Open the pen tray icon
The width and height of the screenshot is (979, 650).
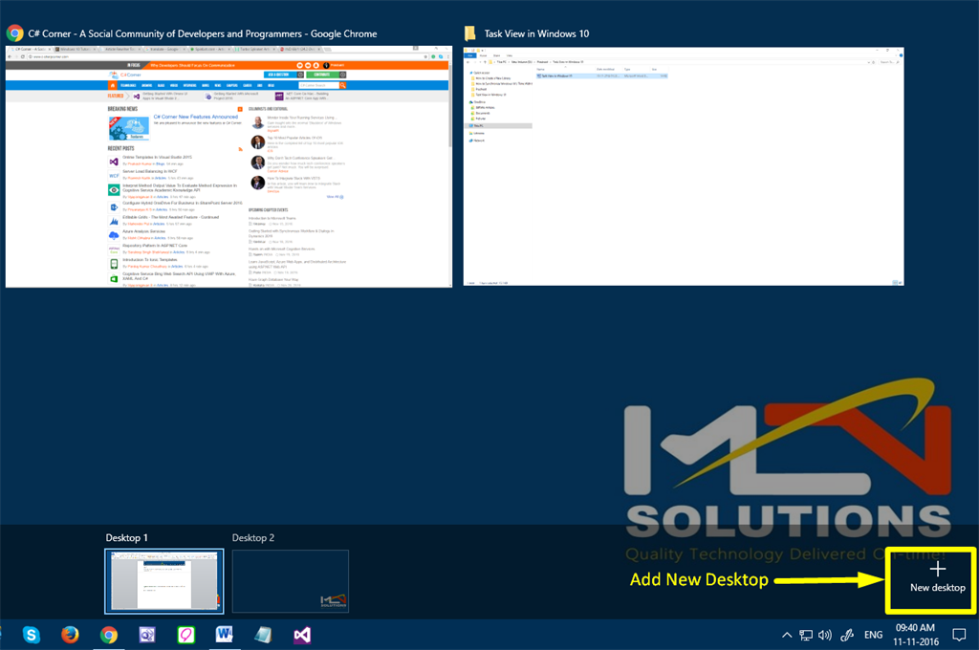coord(847,635)
